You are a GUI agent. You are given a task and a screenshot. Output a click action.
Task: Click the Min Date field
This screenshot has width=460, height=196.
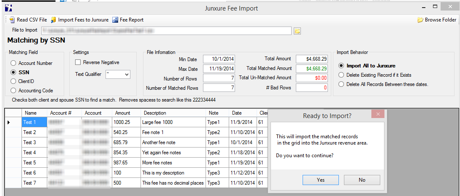pyautogui.click(x=219, y=59)
